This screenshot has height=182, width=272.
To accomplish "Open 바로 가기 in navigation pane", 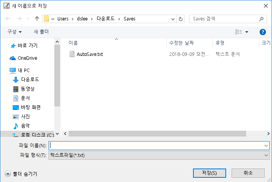I will 28,45.
